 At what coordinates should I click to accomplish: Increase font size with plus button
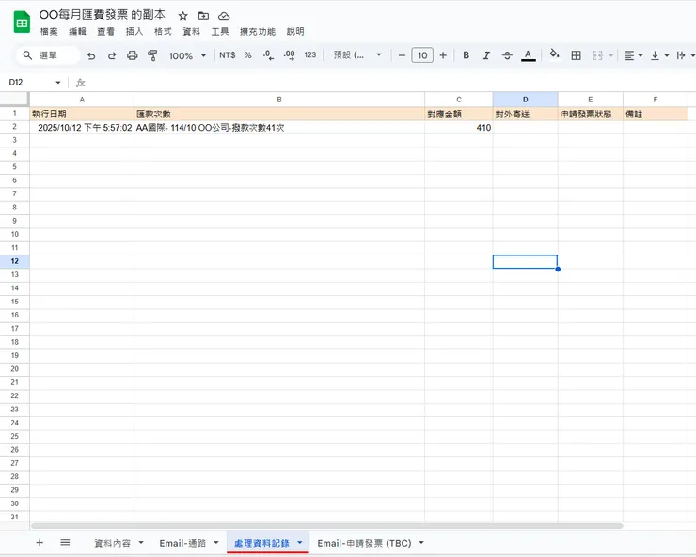pos(443,55)
